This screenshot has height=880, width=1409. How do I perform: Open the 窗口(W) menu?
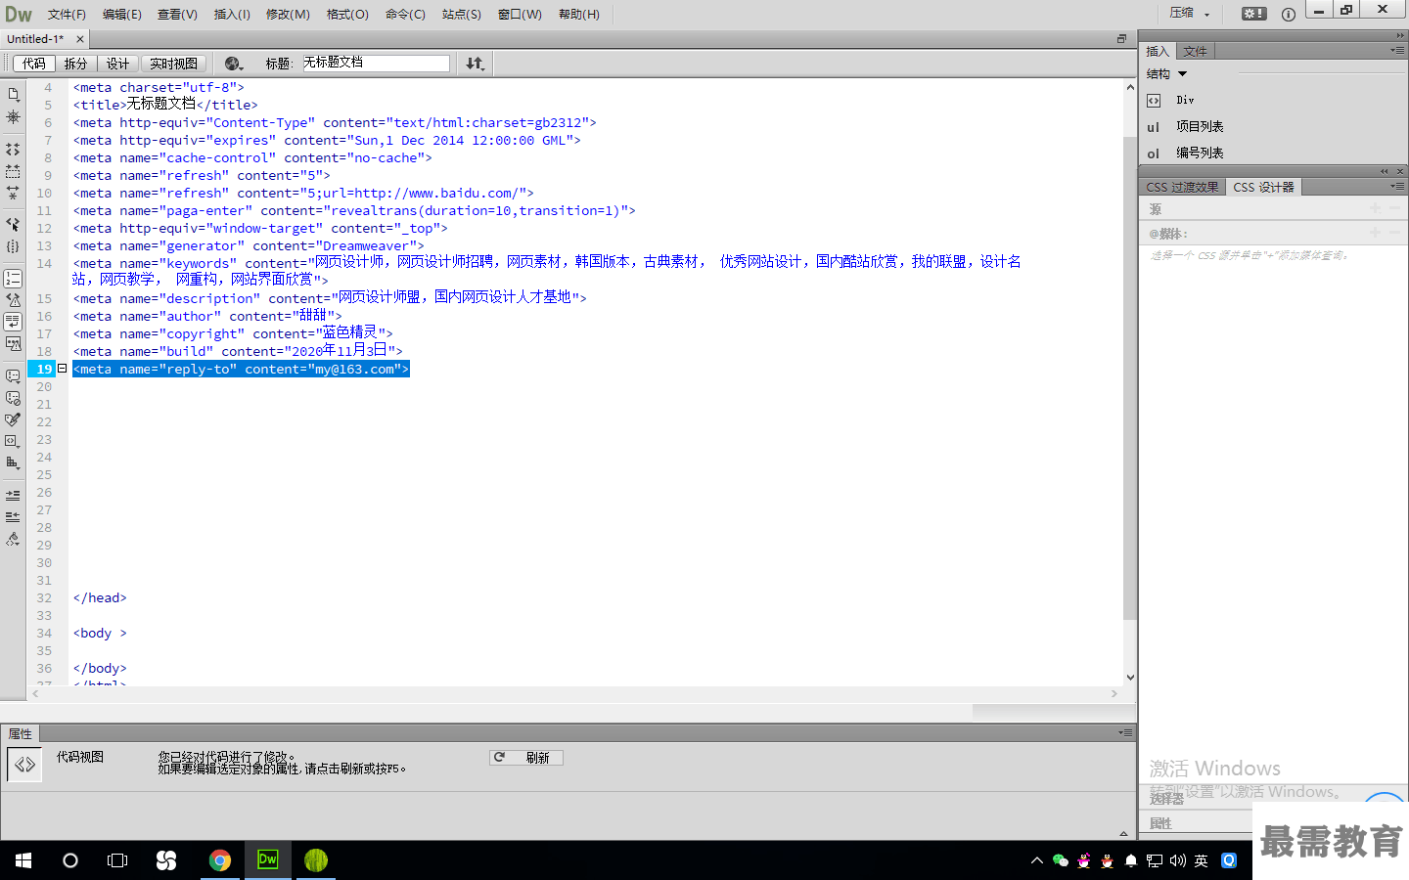click(x=520, y=15)
